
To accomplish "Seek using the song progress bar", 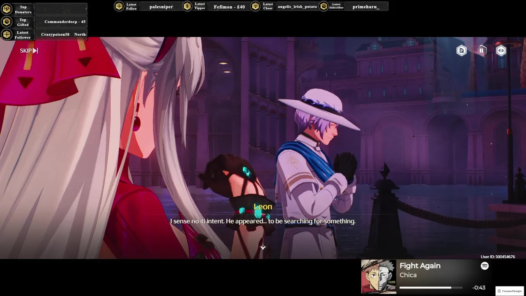I will coord(431,288).
